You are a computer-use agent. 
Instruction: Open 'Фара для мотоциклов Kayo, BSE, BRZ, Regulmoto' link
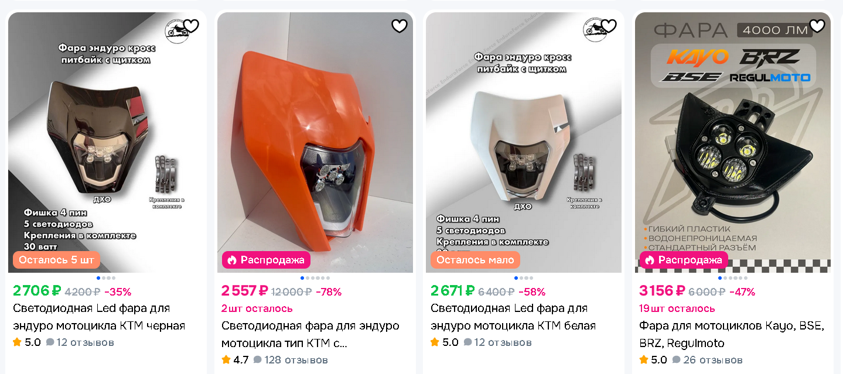pyautogui.click(x=732, y=334)
